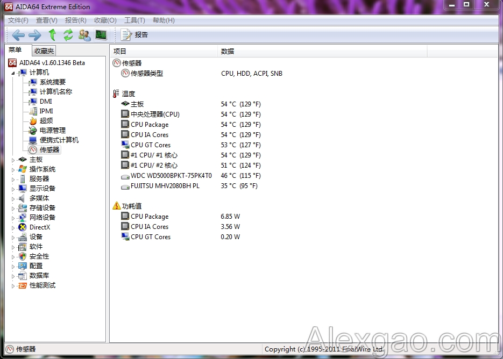Open the users icon in toolbar

[x=84, y=34]
